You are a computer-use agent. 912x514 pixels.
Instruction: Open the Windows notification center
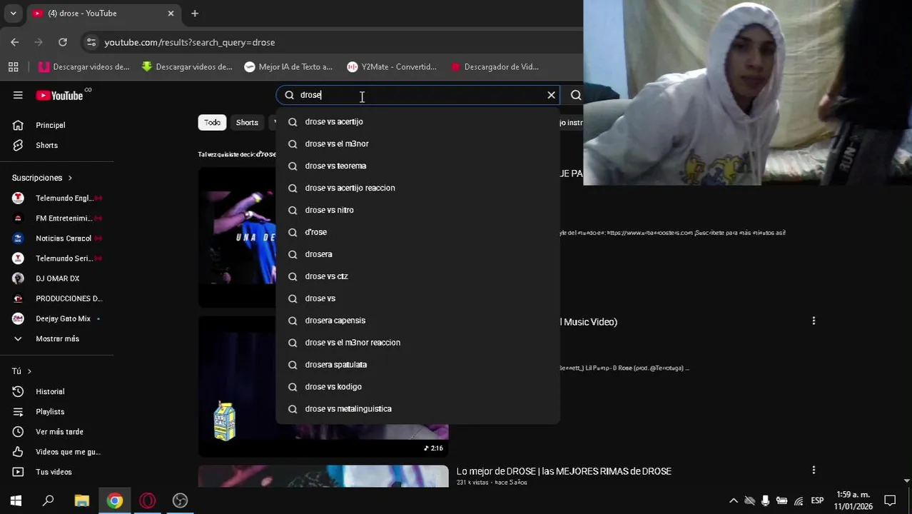[x=890, y=500]
